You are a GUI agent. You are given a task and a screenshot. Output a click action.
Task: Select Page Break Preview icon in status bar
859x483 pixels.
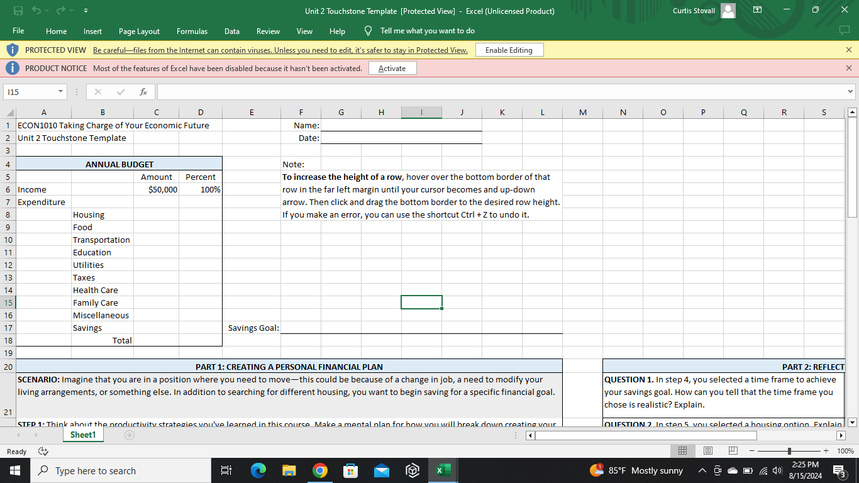(x=733, y=451)
